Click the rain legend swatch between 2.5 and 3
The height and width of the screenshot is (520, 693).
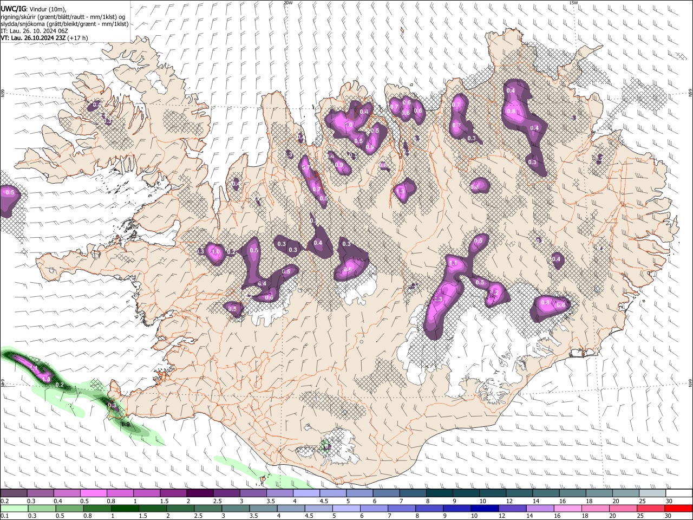(208, 508)
